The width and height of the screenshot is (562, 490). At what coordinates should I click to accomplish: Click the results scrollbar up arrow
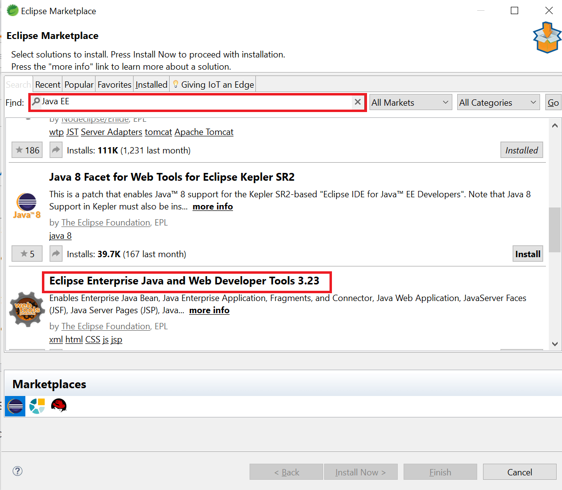pos(555,125)
